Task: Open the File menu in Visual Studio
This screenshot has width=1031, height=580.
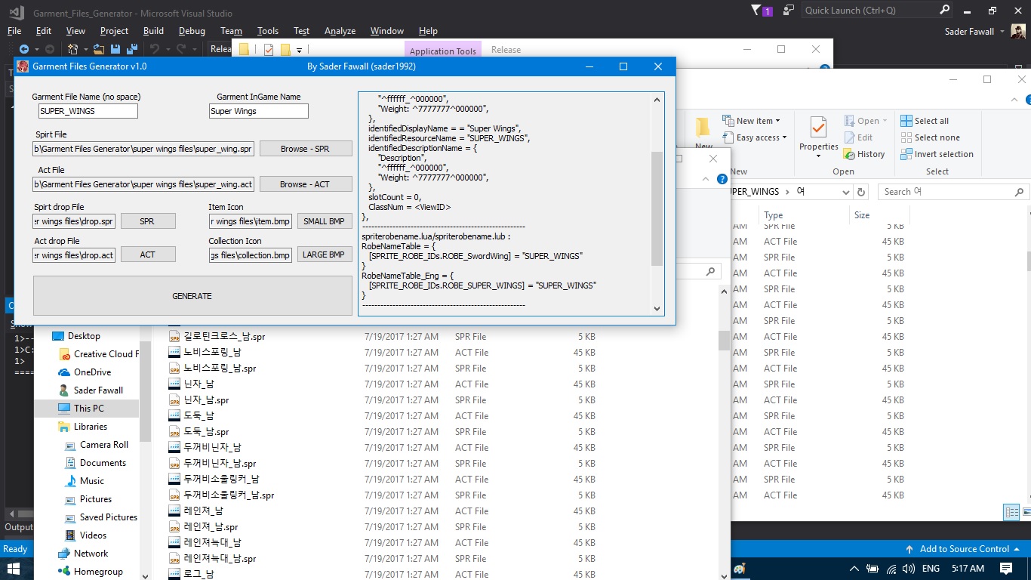Action: [x=14, y=31]
